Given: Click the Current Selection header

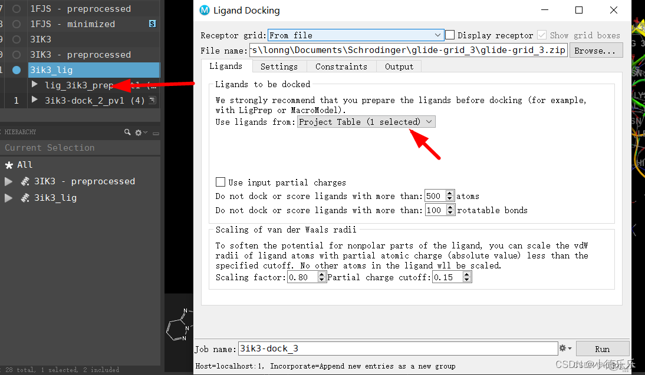Looking at the screenshot, I should [x=80, y=148].
